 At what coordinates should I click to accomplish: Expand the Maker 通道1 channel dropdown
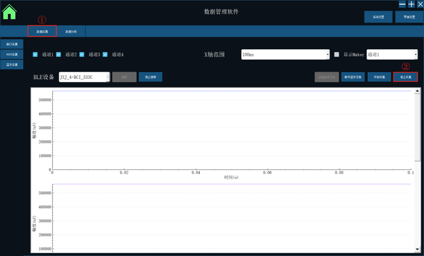[392, 55]
